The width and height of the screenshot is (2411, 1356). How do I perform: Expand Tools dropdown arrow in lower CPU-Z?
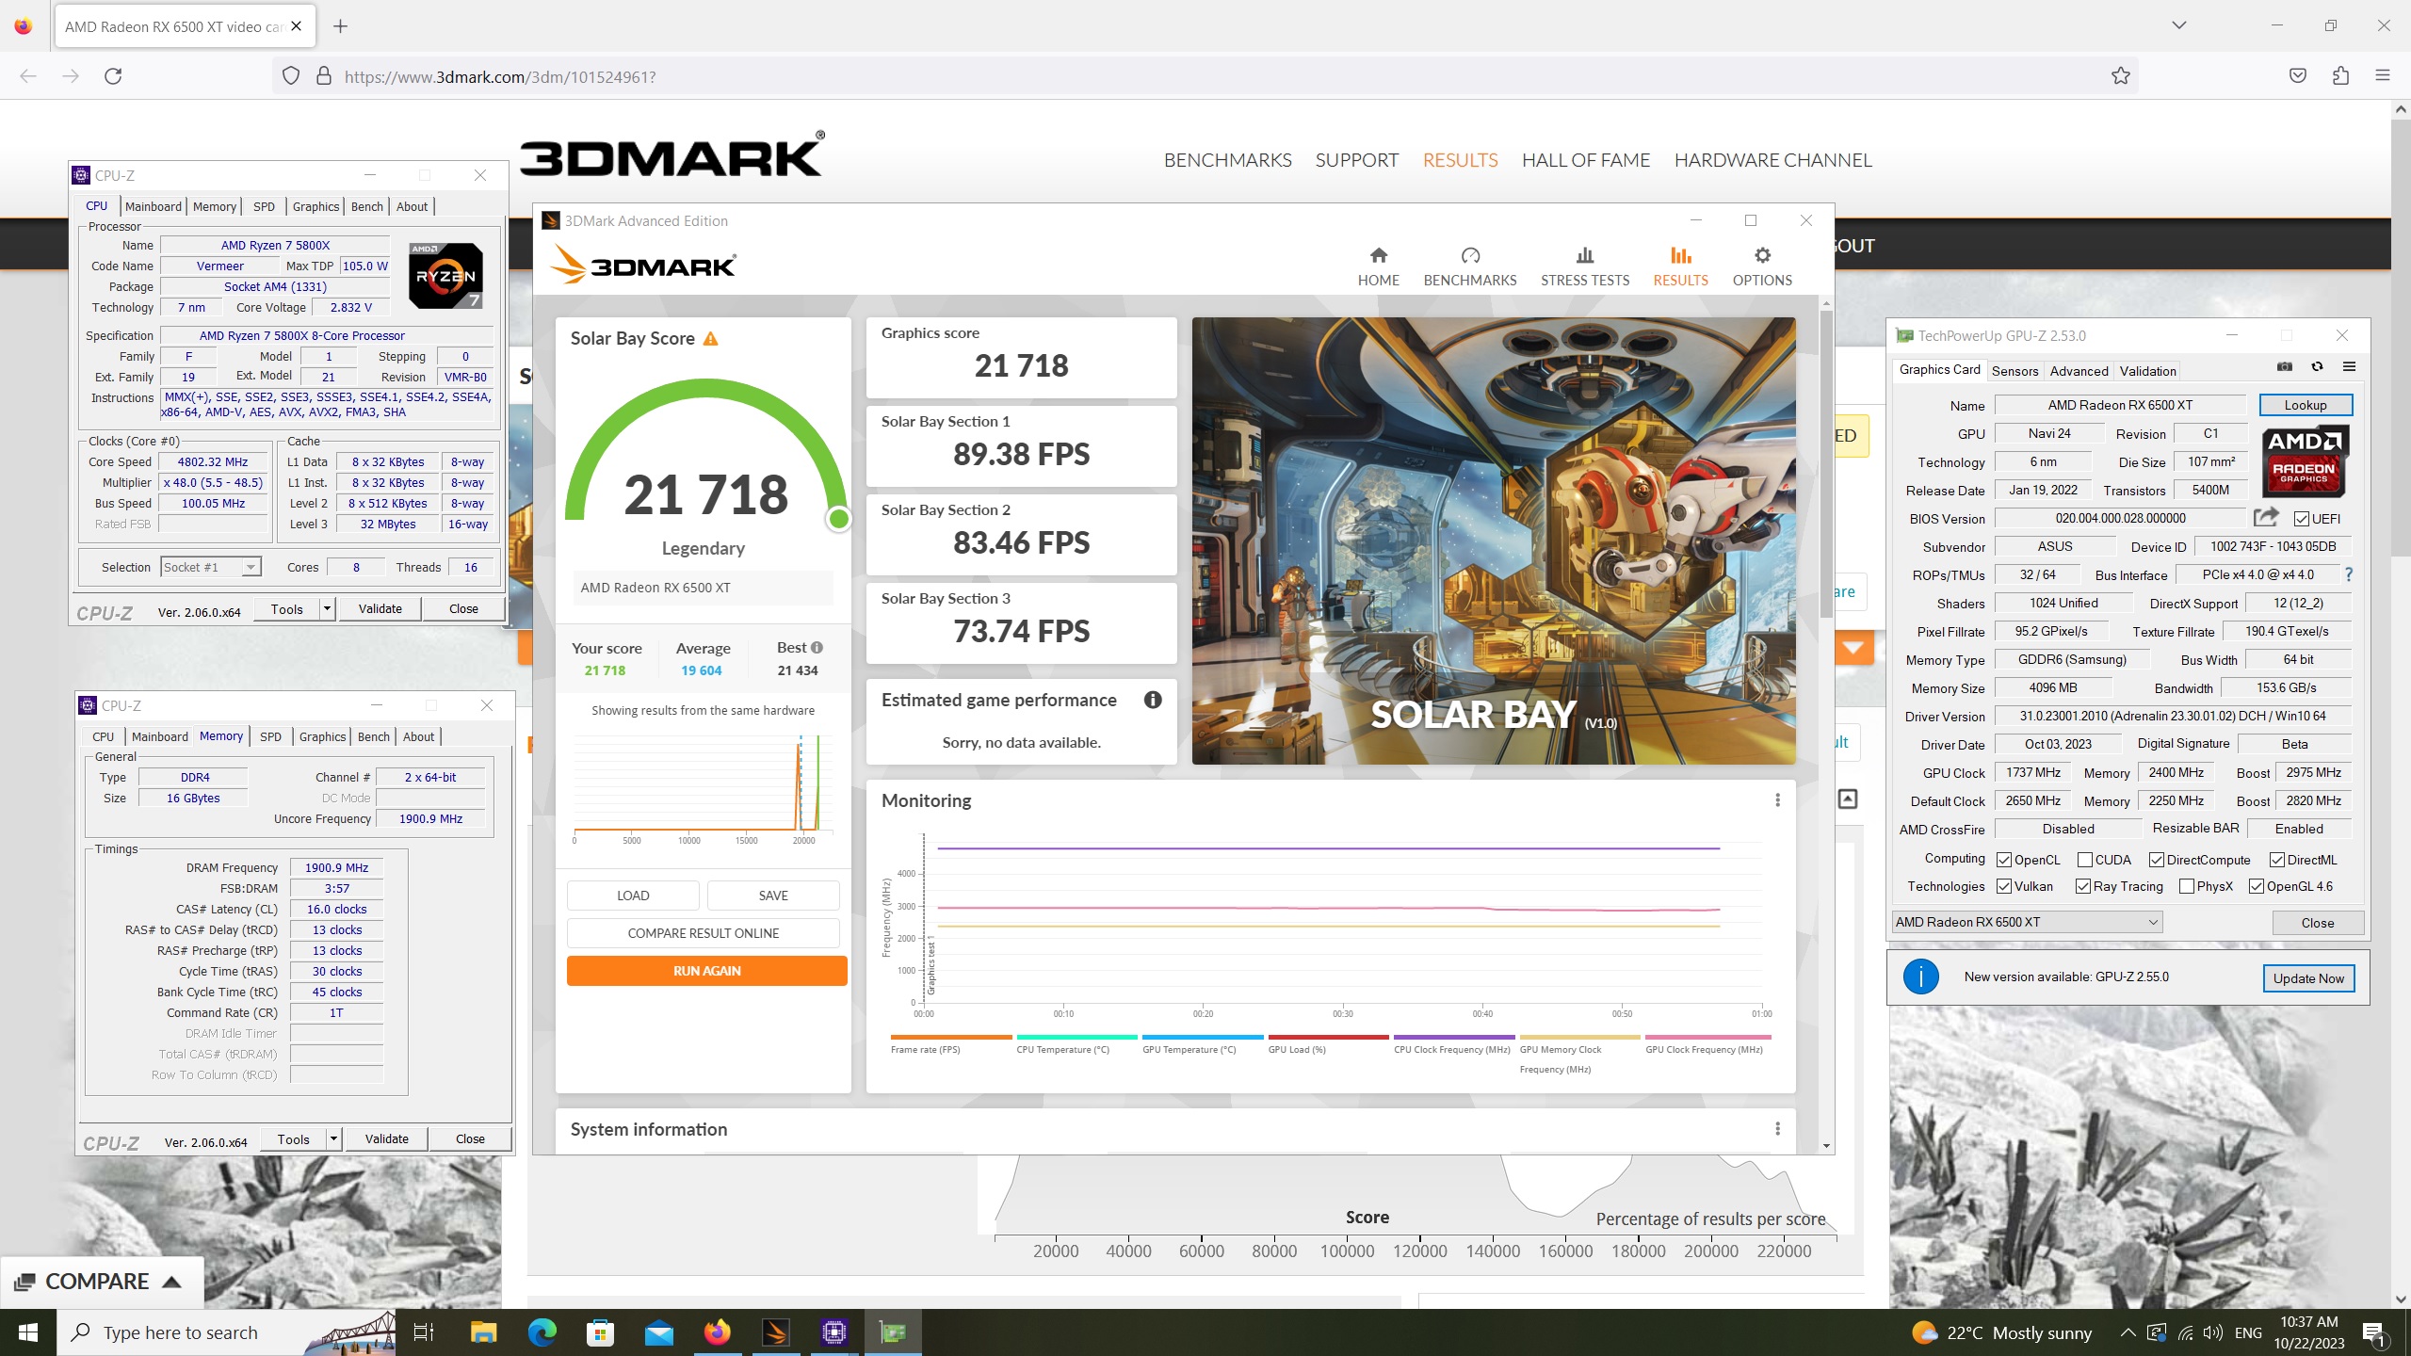tap(333, 1138)
